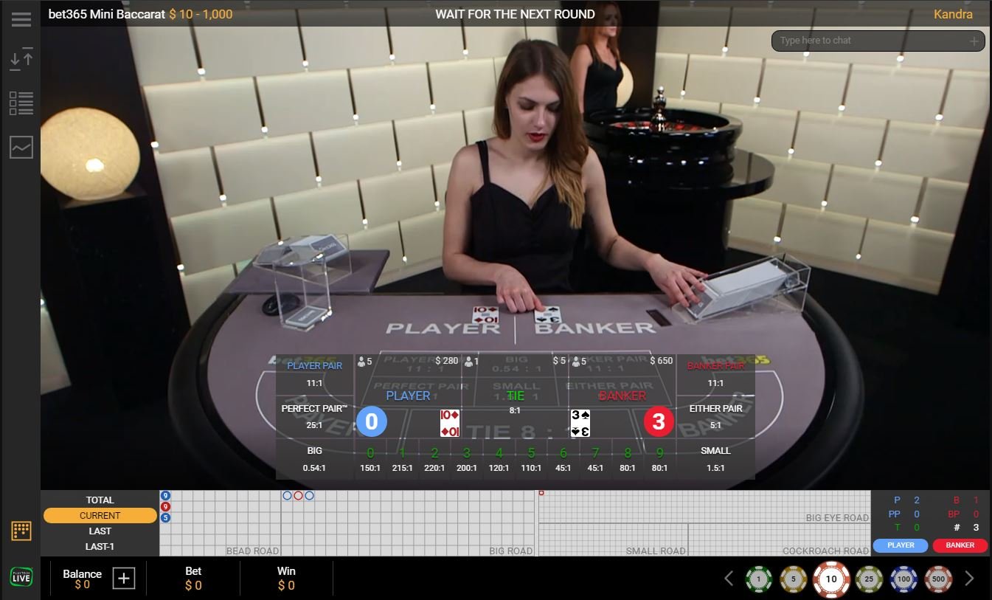Screen dimensions: 992x600
Task: Click the Small Road panel
Action: point(613,540)
